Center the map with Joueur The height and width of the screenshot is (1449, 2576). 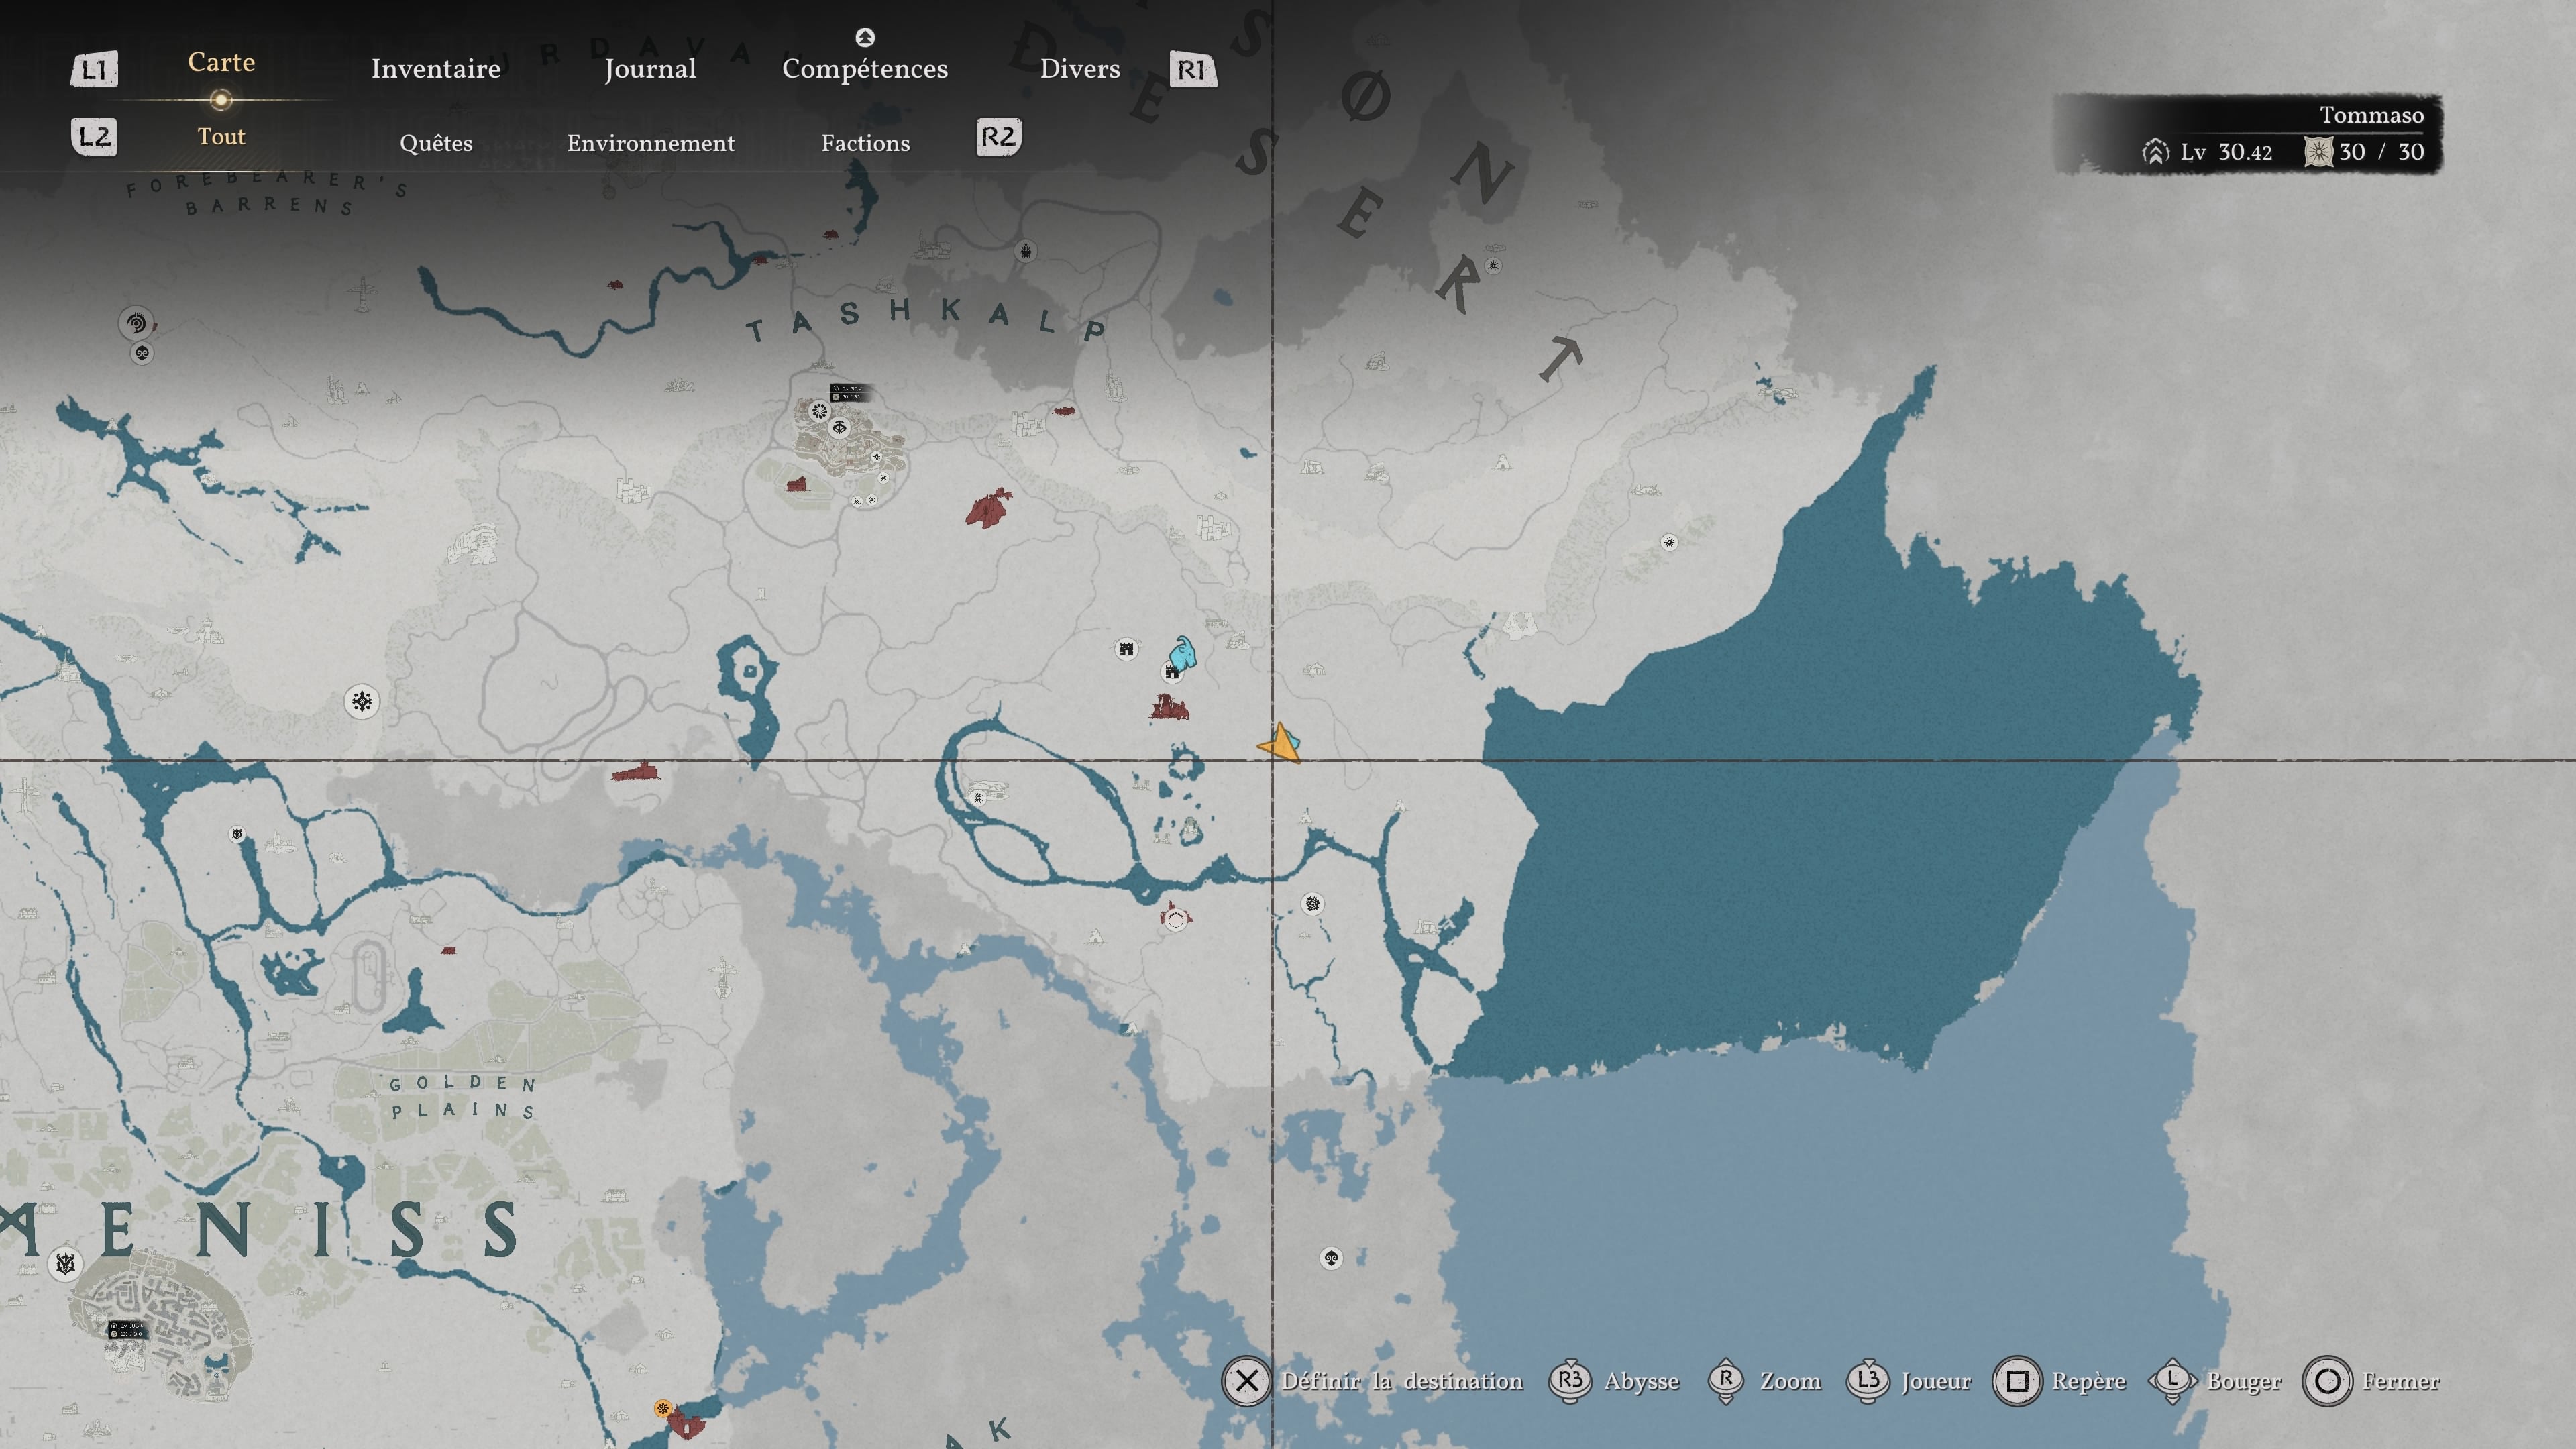click(1936, 1381)
